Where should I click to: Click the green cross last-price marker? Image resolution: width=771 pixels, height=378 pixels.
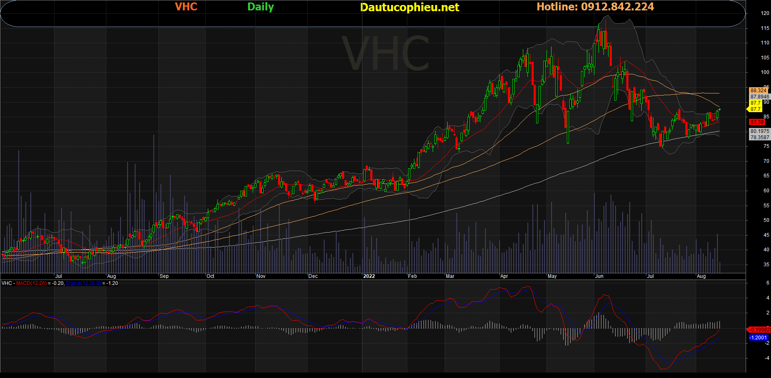[719, 109]
